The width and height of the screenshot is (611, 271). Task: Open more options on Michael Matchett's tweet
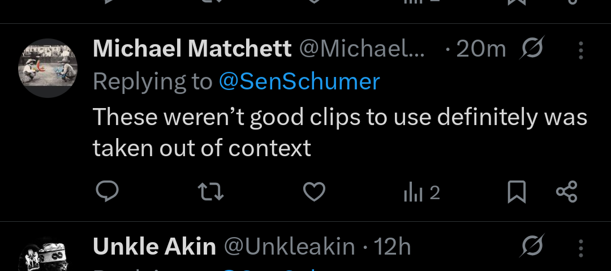[x=580, y=50]
